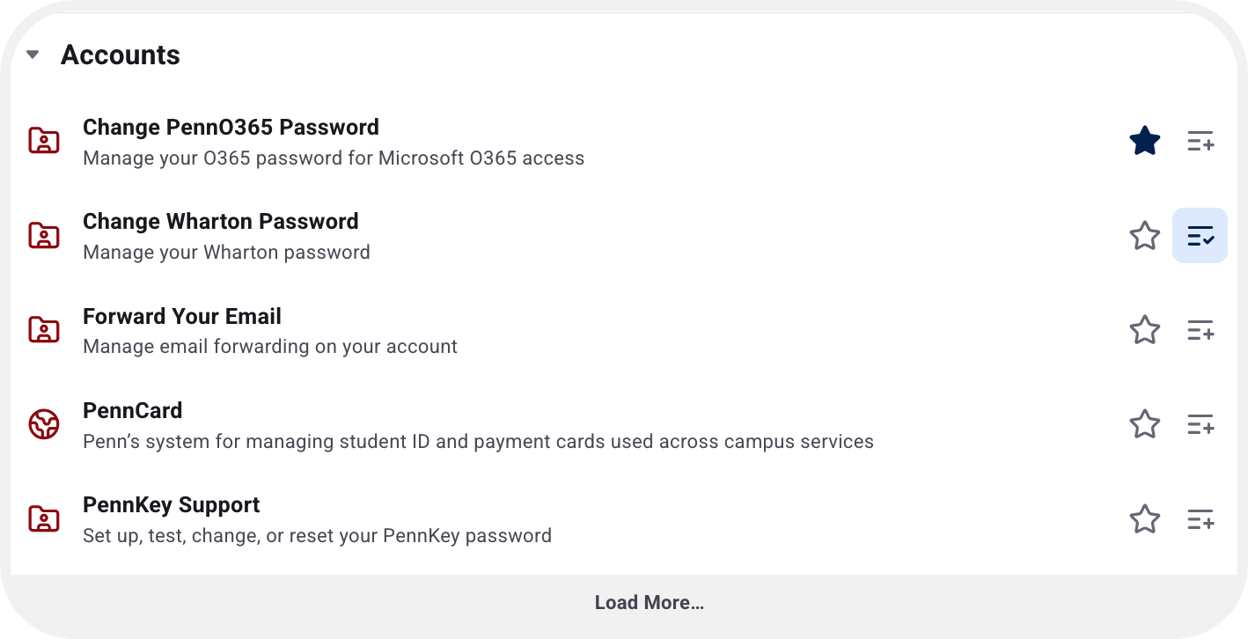Unfavorite Change PennO365 Password via filled star
Image resolution: width=1248 pixels, height=639 pixels.
point(1144,141)
